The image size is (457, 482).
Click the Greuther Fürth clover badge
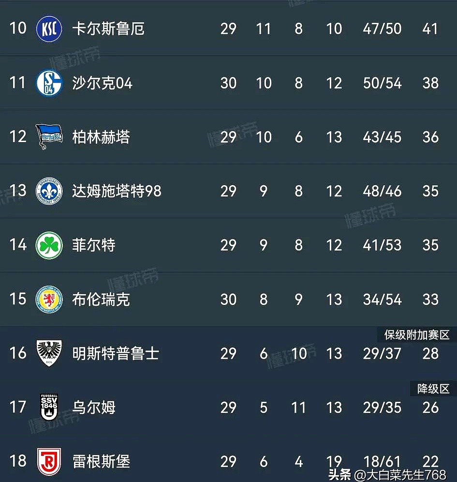point(48,245)
